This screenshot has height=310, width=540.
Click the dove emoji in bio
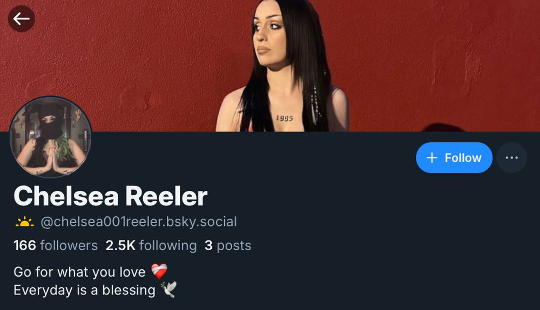click(x=168, y=290)
